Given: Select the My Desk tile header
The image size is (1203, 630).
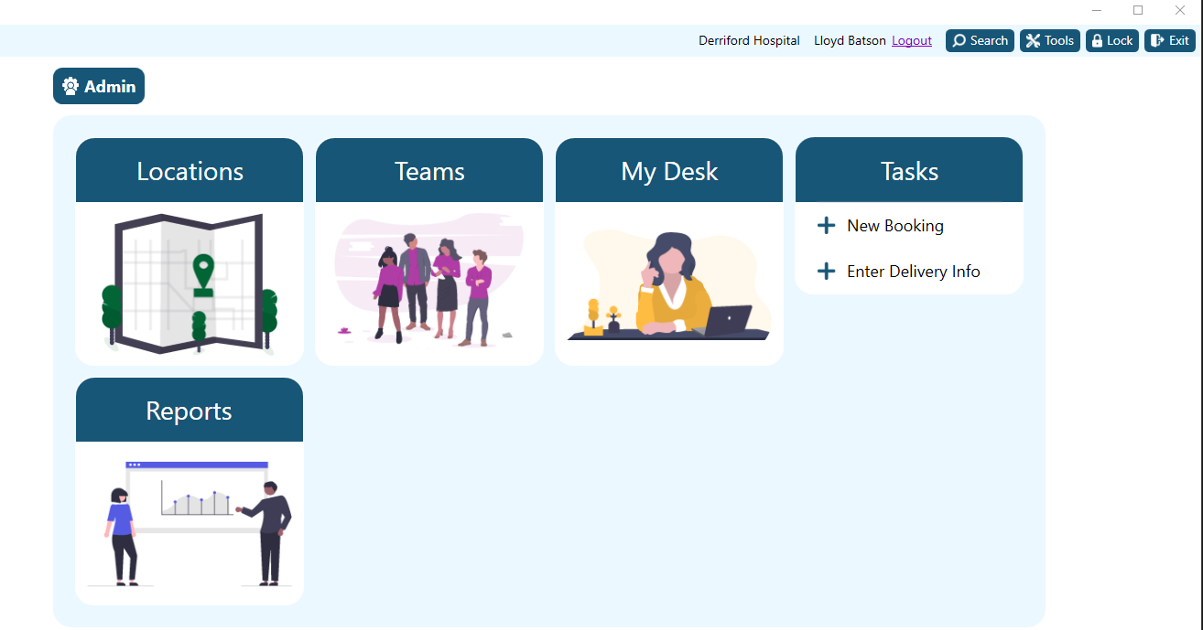Looking at the screenshot, I should click(669, 171).
